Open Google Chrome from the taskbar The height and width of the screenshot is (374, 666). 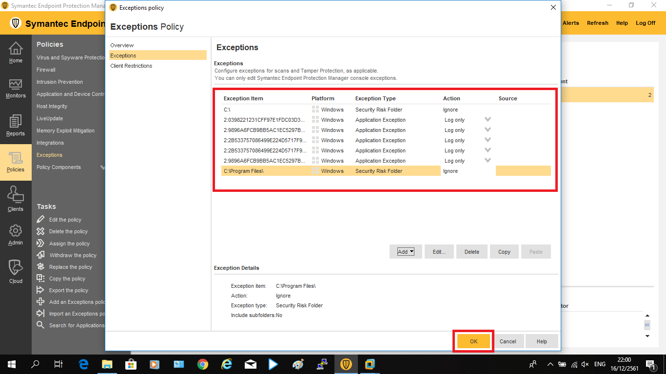click(x=203, y=364)
